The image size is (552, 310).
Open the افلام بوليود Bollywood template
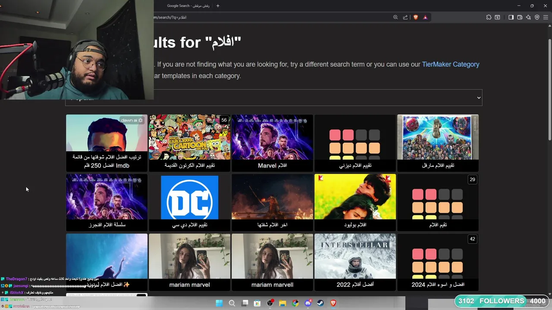[x=355, y=202]
